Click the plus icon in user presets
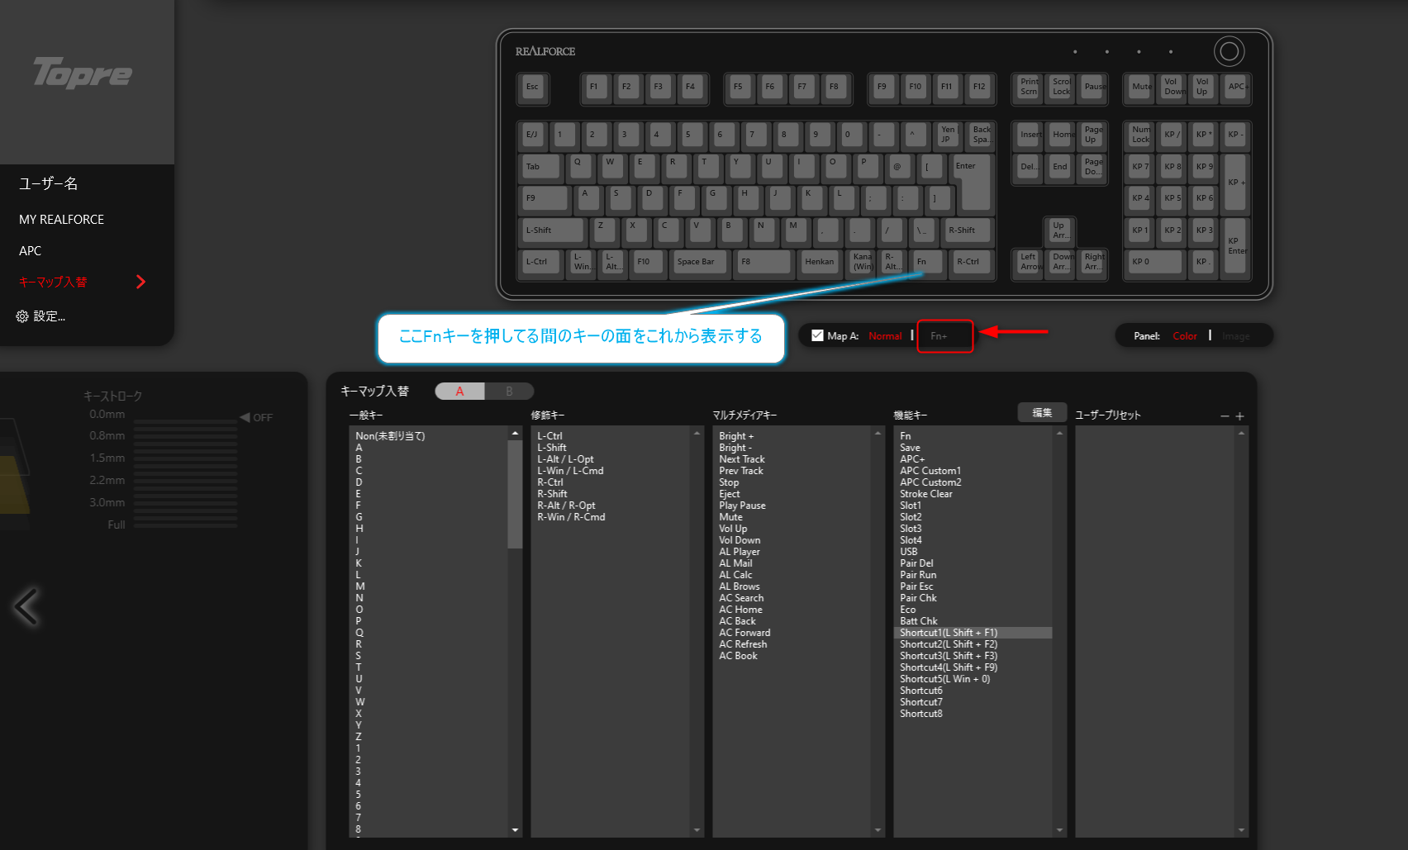Viewport: 1408px width, 850px height. 1239,416
